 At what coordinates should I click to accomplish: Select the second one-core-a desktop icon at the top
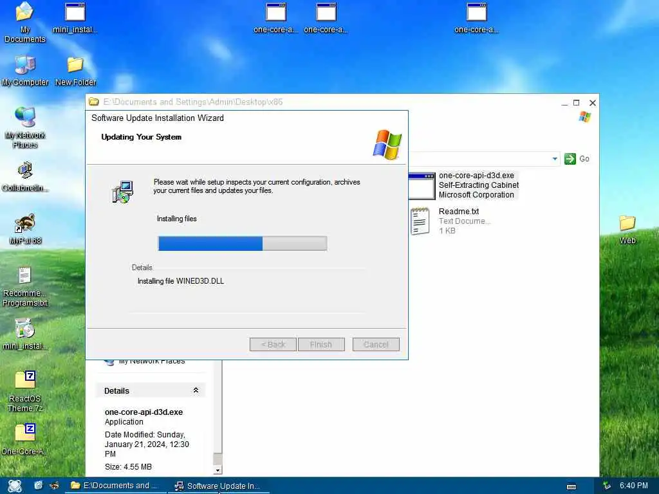coord(326,18)
